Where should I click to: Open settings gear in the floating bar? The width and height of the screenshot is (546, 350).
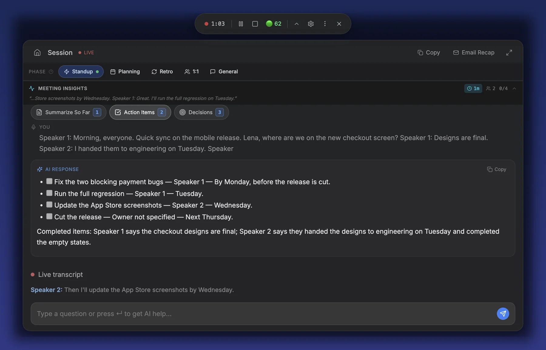[x=311, y=24]
